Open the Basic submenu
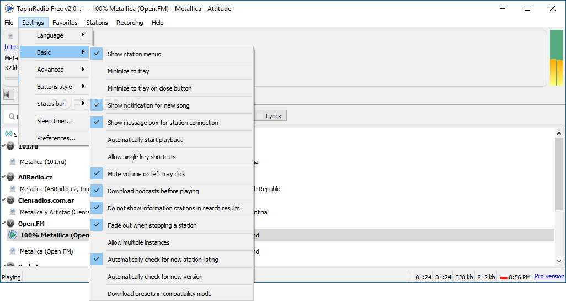 click(x=54, y=52)
